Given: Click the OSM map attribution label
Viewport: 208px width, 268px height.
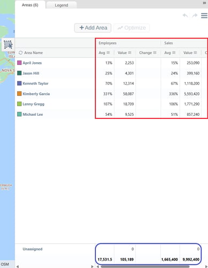Looking at the screenshot, I should (x=5, y=264).
